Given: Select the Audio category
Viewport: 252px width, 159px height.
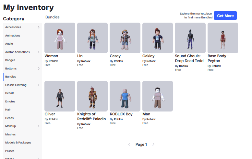Looking at the screenshot, I should 22,44.
